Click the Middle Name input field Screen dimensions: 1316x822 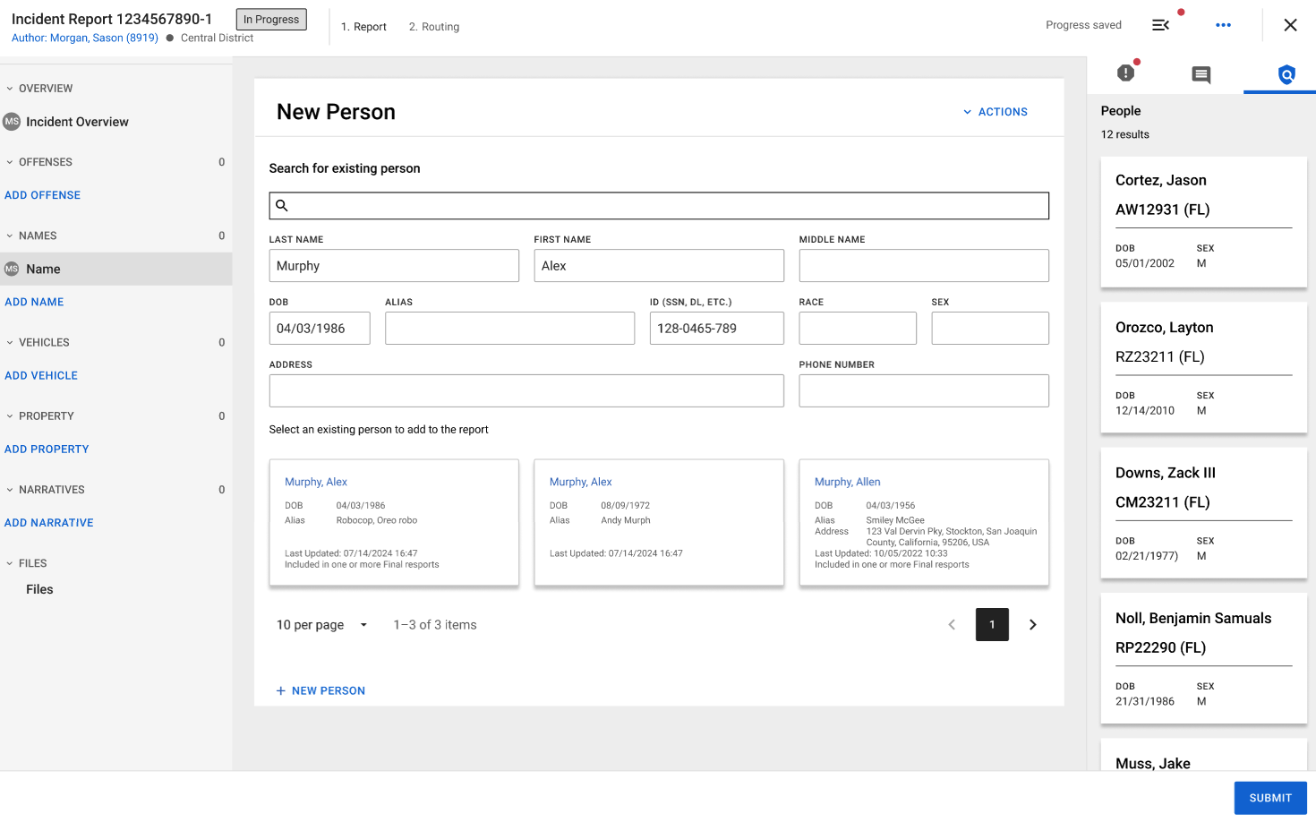pyautogui.click(x=923, y=266)
